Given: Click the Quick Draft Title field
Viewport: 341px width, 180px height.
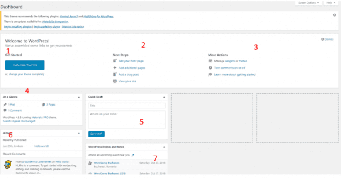Looking at the screenshot, I should click(x=127, y=106).
